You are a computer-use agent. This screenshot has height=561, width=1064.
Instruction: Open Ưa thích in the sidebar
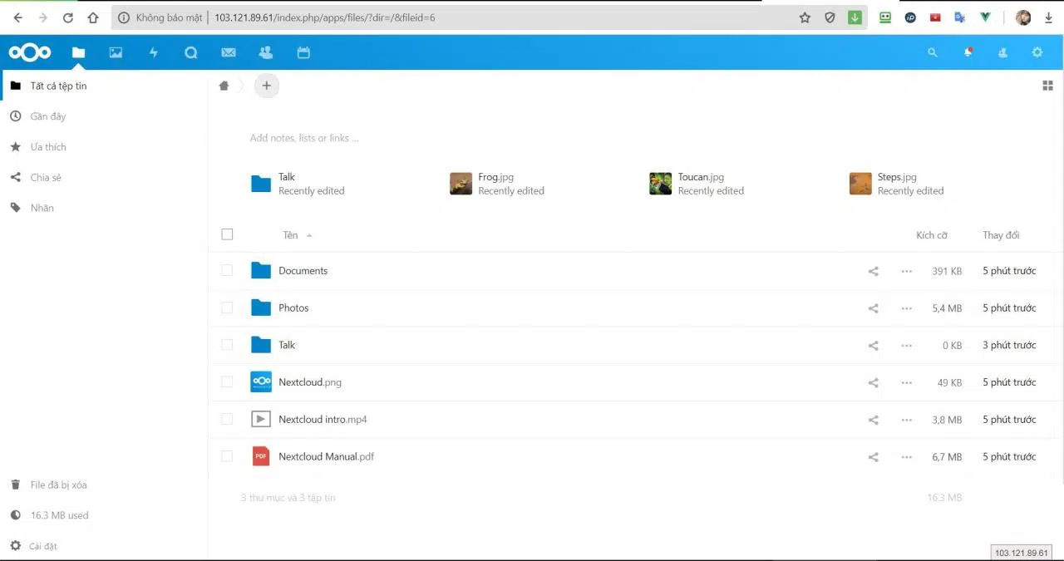pos(47,146)
